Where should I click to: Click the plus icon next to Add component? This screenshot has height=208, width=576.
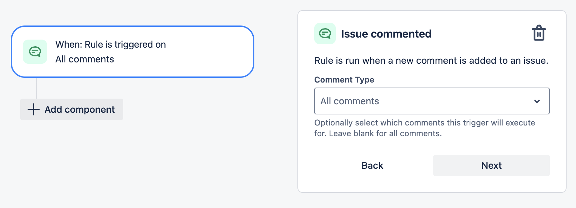[33, 109]
